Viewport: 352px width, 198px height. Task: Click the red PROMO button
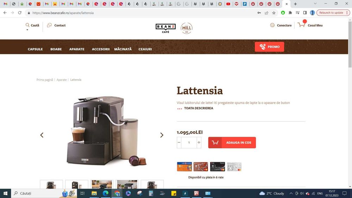click(x=269, y=47)
